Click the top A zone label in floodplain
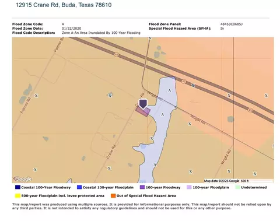This screenshot has width=280, height=221. 170,90
